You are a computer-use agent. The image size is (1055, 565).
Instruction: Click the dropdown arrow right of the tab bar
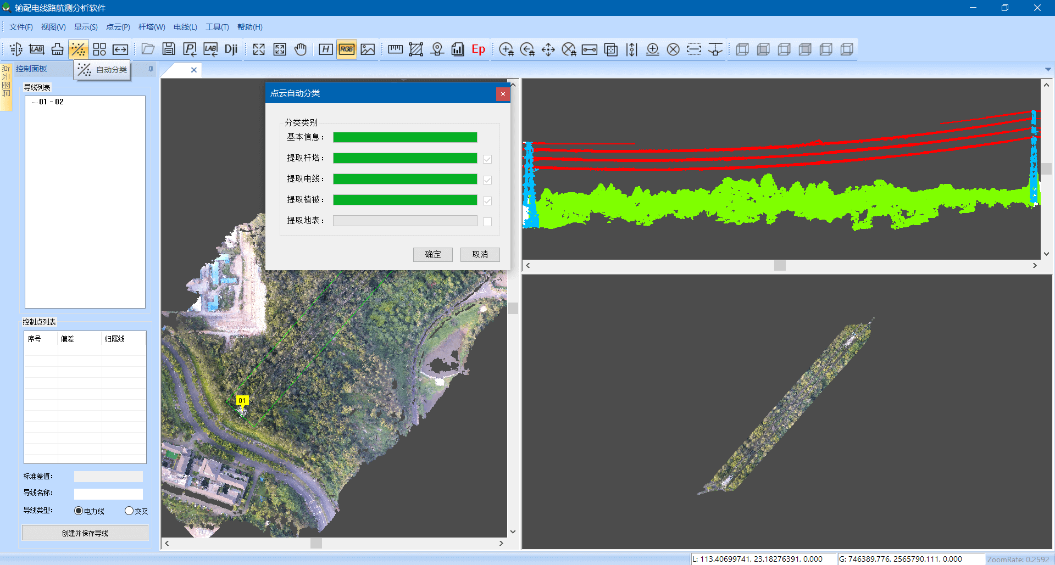(x=1048, y=69)
